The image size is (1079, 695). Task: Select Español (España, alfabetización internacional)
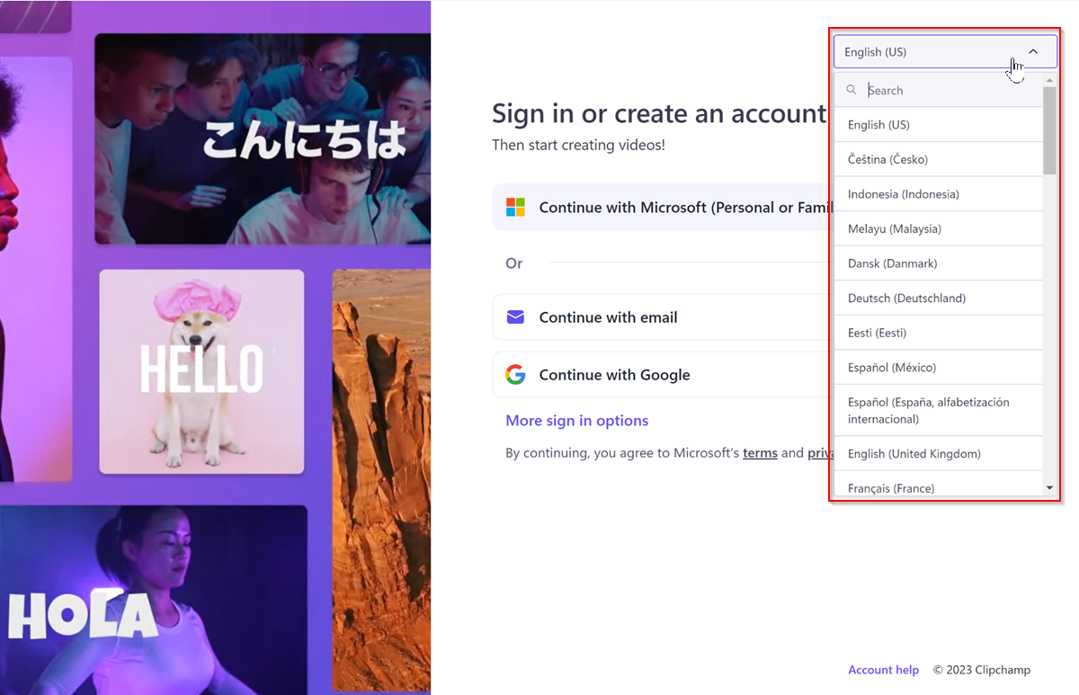coord(938,410)
